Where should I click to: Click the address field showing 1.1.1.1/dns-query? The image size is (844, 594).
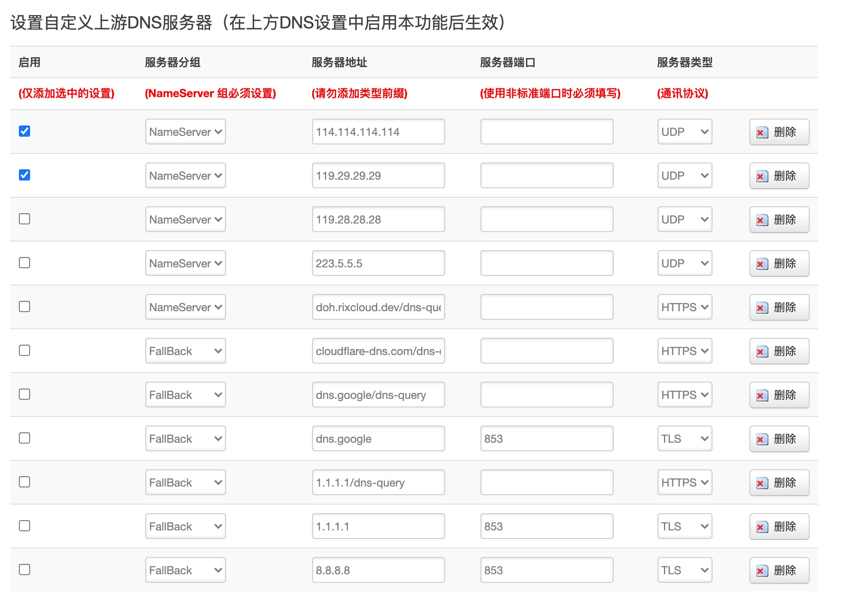click(378, 482)
